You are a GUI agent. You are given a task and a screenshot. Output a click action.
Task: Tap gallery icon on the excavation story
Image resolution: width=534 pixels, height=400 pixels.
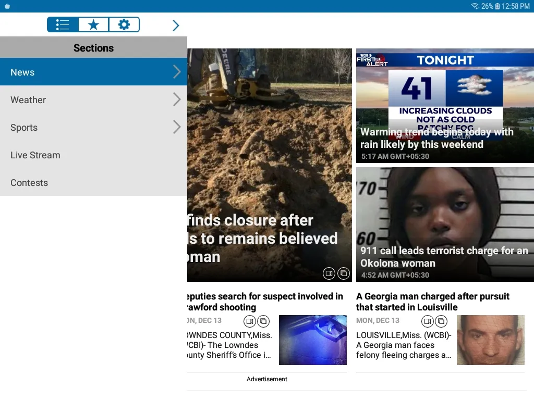pyautogui.click(x=343, y=273)
